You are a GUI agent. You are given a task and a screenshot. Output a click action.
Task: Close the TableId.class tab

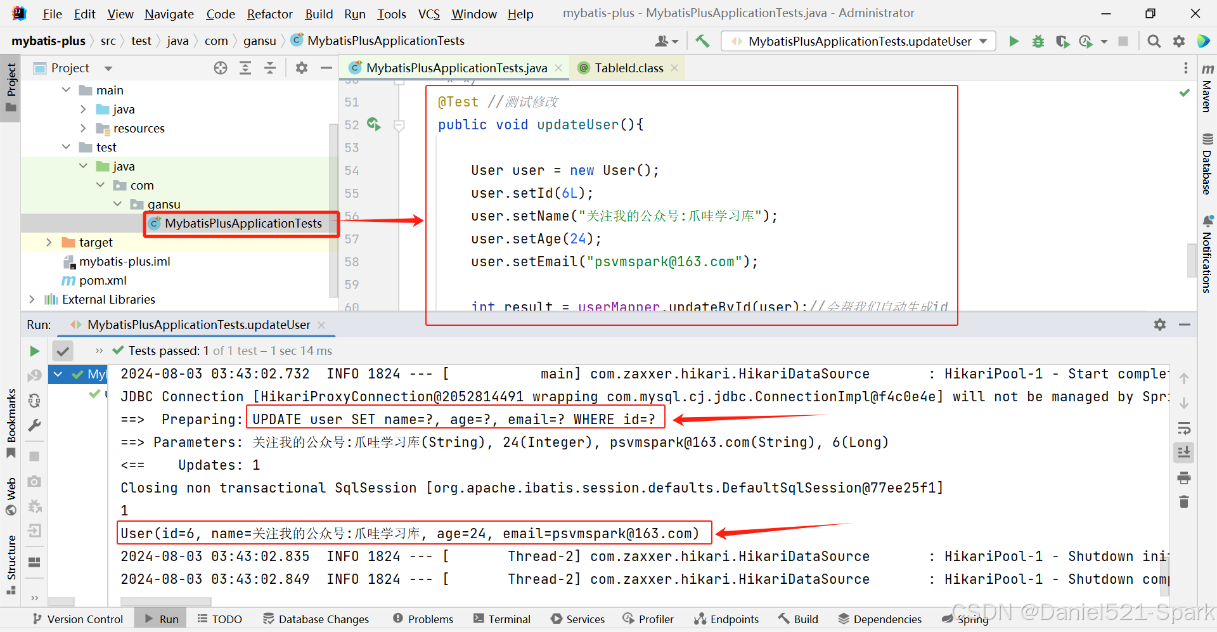[x=674, y=68]
